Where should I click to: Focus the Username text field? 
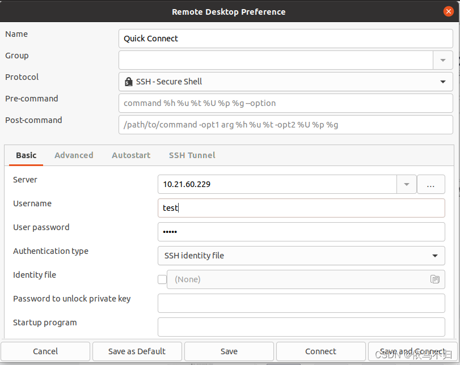click(301, 208)
